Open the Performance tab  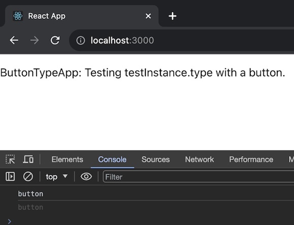click(251, 159)
